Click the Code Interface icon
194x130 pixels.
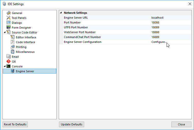pyautogui.click(x=13, y=42)
